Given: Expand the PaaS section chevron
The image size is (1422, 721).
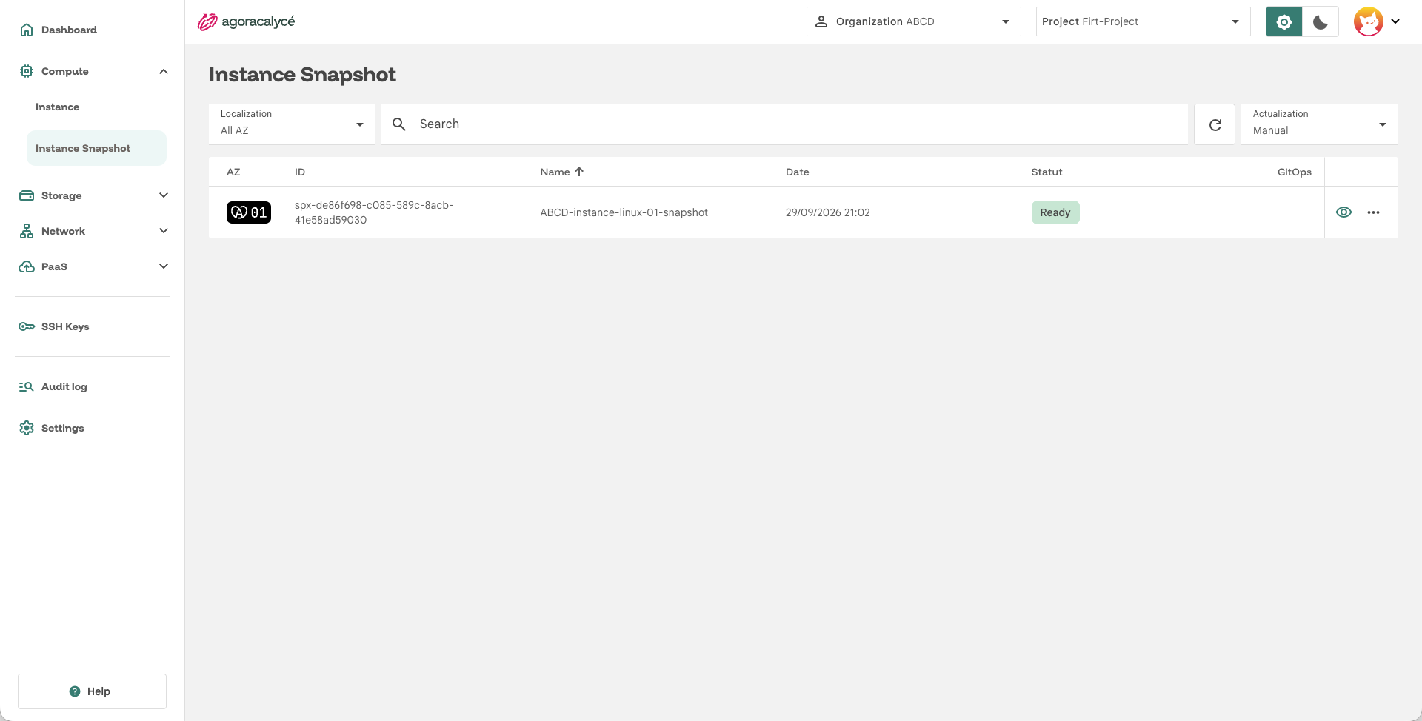Looking at the screenshot, I should coord(164,266).
